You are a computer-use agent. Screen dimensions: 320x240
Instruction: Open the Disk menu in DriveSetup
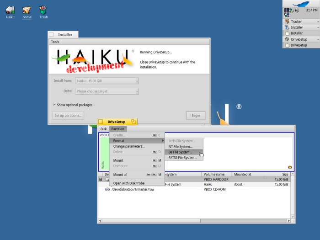104,129
